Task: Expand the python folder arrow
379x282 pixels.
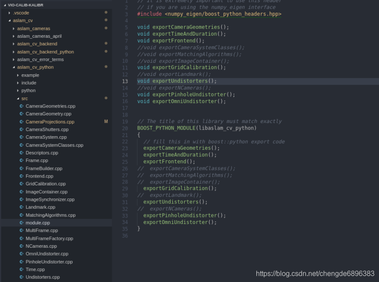Action: coord(18,90)
